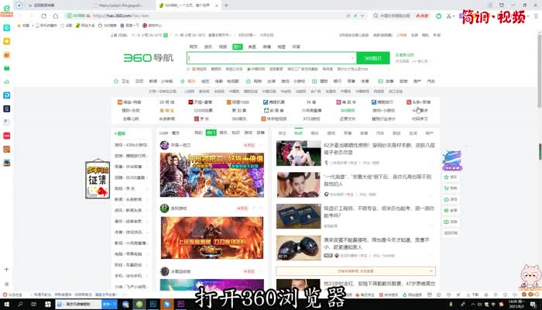542x310 pixels.
Task: Select the 图片 search category tab
Action: tap(237, 46)
